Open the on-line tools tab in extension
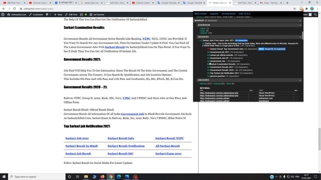 point(229,13)
